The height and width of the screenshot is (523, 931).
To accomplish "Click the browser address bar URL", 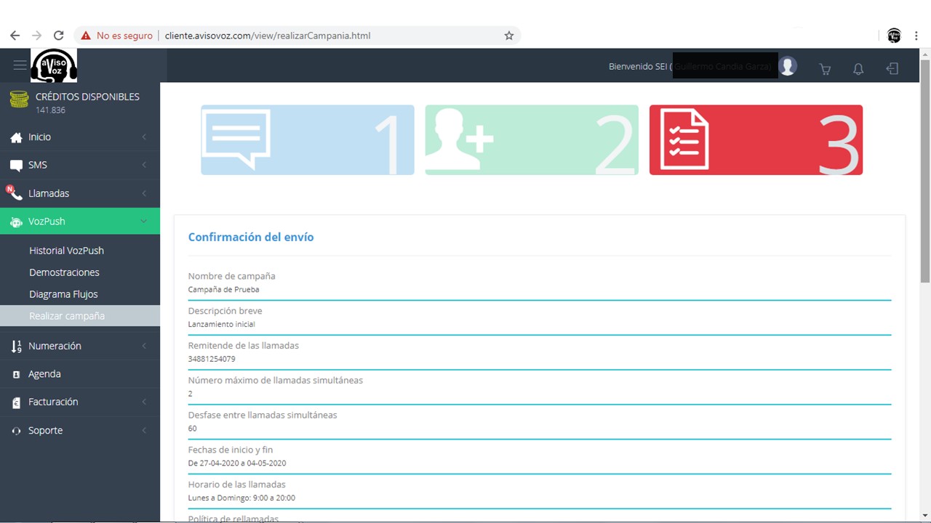I will click(x=268, y=36).
